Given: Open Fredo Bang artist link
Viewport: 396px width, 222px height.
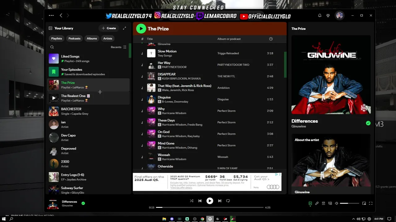Looking at the screenshot, I should tap(195, 125).
